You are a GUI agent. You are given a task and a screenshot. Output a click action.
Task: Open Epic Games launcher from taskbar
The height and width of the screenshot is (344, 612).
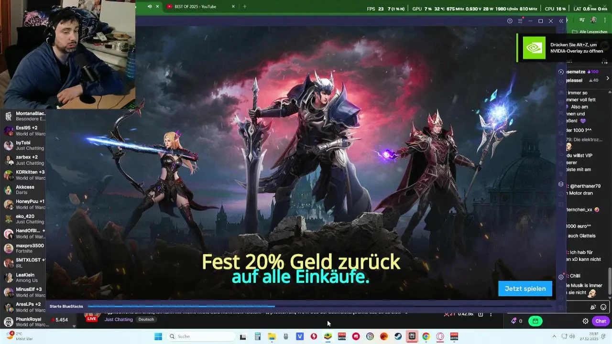tap(412, 336)
